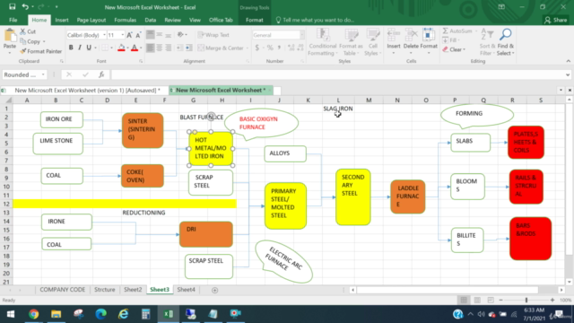Click the Insert Function fx icon
574x323 pixels.
point(101,74)
